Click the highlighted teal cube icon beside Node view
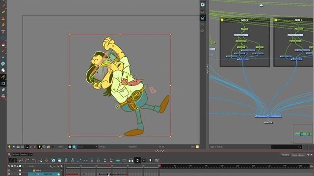This screenshot has height=176, width=314. (x=203, y=18)
